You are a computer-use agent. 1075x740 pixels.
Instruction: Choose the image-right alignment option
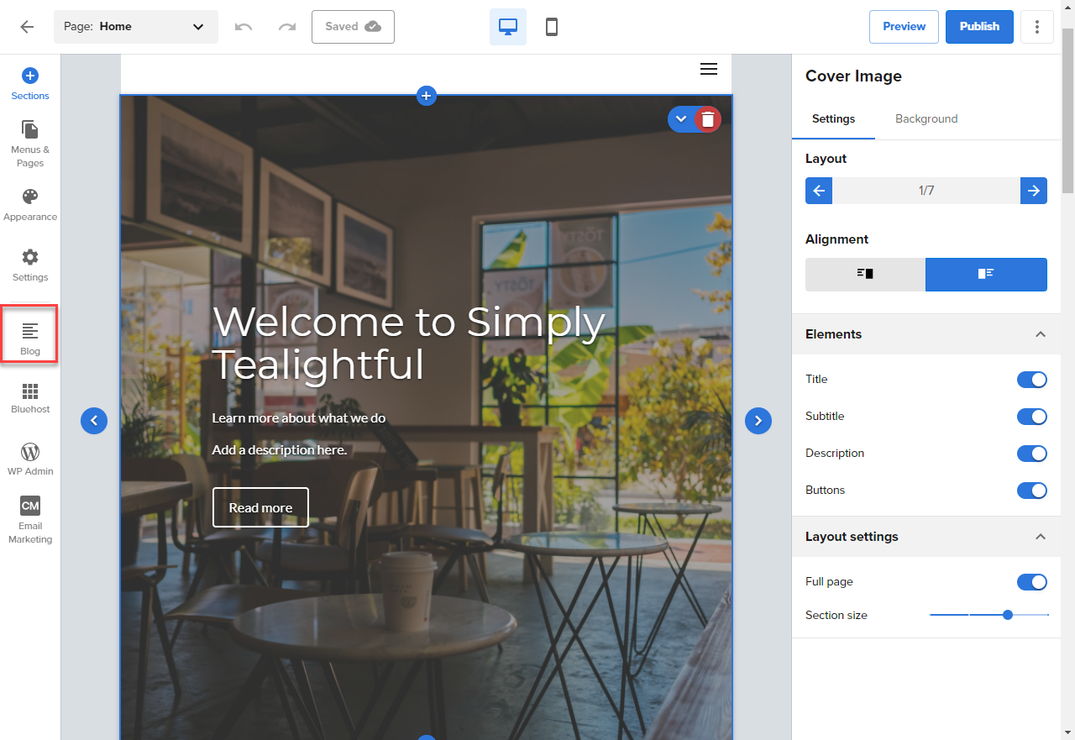click(865, 275)
